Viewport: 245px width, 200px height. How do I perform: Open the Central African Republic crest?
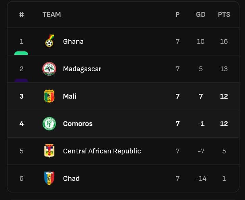tap(49, 151)
